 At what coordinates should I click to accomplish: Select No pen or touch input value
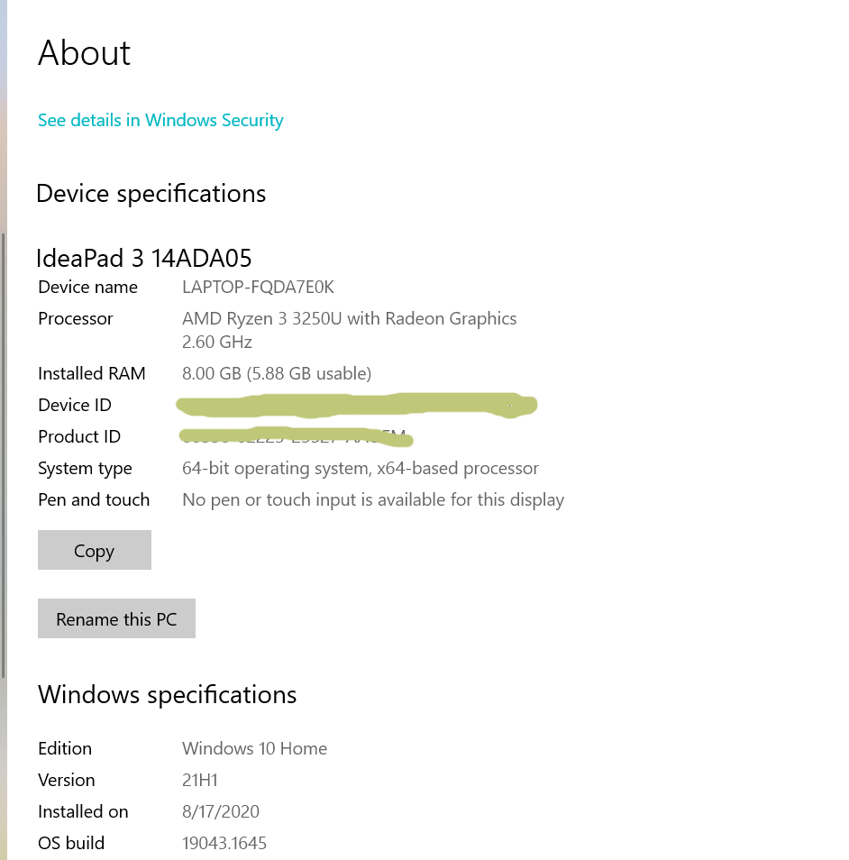point(373,499)
